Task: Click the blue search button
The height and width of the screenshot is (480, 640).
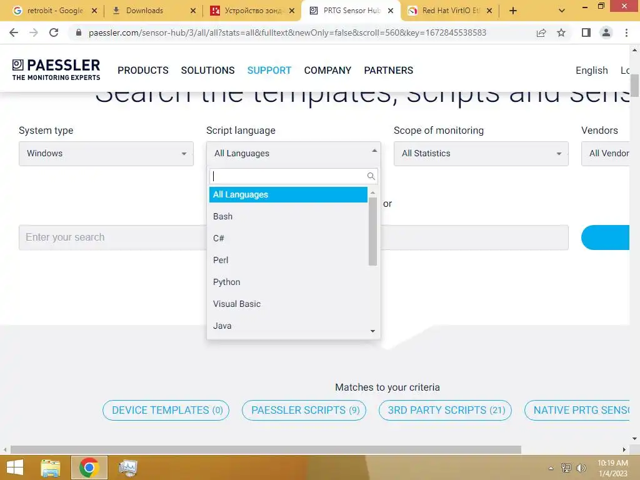Action: pyautogui.click(x=605, y=237)
